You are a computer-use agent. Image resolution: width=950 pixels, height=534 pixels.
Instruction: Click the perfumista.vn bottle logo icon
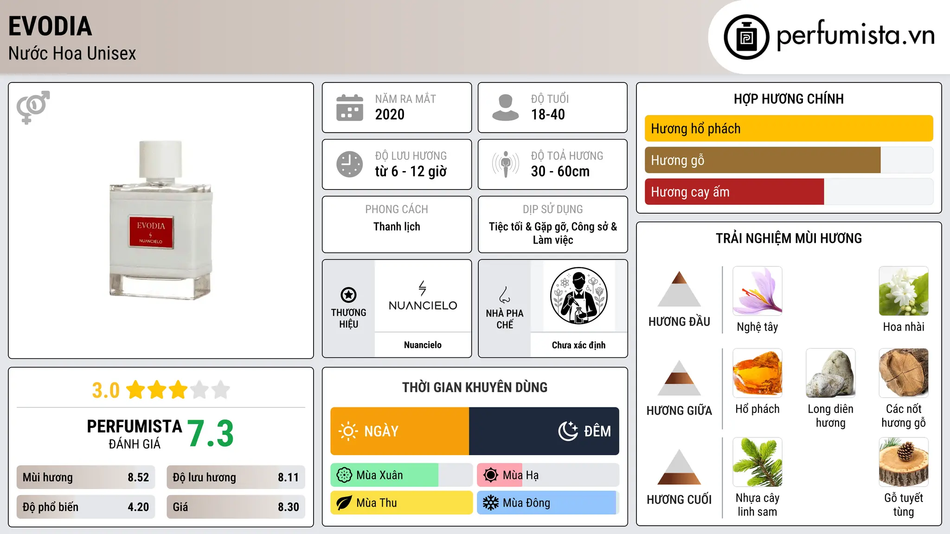coord(746,37)
